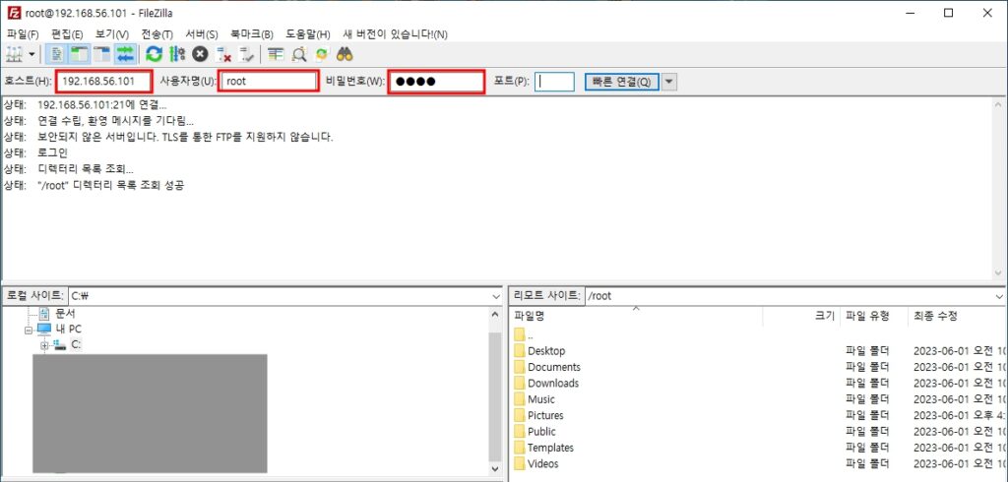1008x482 pixels.
Task: Open remote site path dropdown
Action: pyautogui.click(x=999, y=296)
